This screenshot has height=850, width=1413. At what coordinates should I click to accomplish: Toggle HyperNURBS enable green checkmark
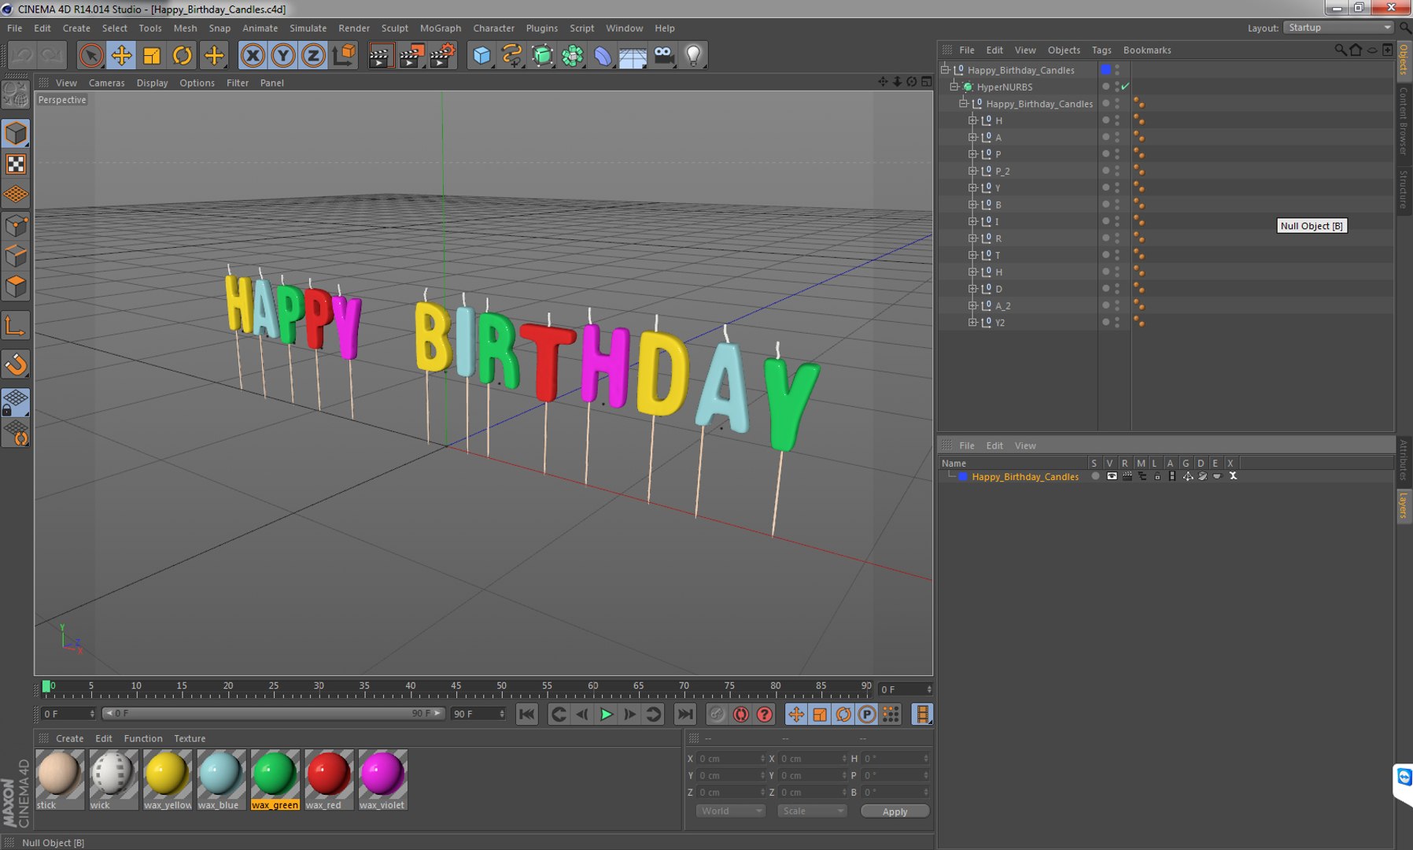click(x=1125, y=86)
